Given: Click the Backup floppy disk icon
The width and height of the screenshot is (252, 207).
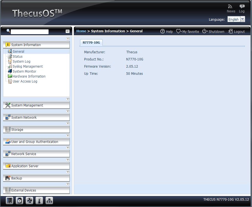Looking at the screenshot, I should click(x=8, y=178).
